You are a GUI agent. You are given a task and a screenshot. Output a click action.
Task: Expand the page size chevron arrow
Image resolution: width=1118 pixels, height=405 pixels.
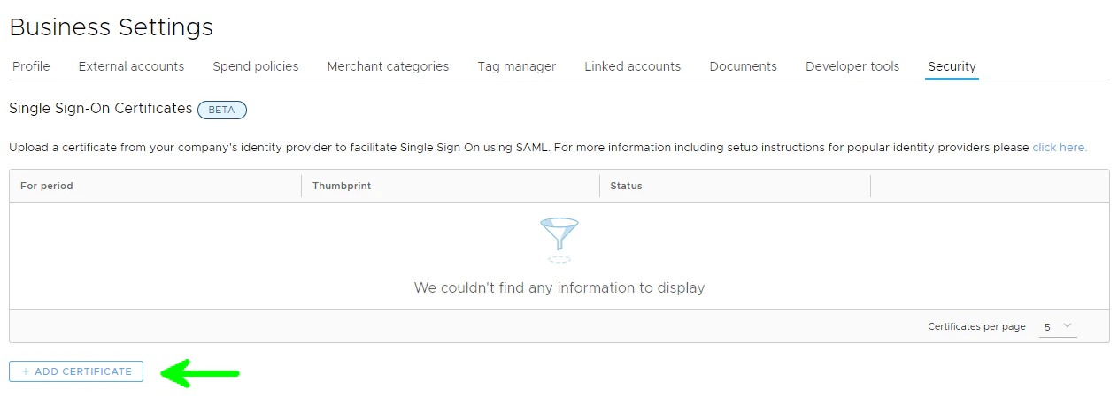(1068, 325)
